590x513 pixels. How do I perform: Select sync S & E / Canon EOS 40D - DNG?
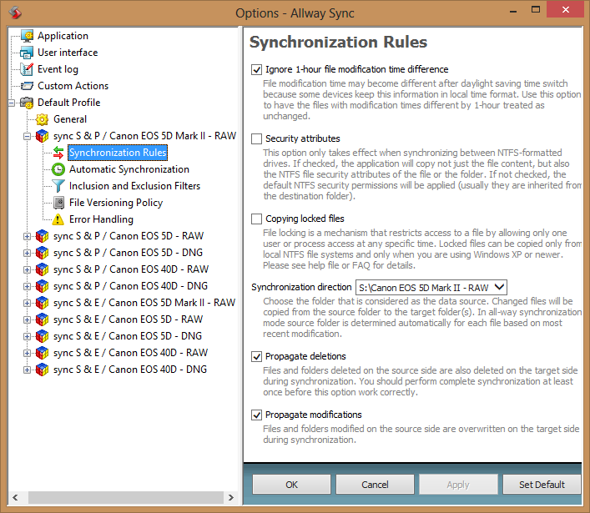(130, 370)
